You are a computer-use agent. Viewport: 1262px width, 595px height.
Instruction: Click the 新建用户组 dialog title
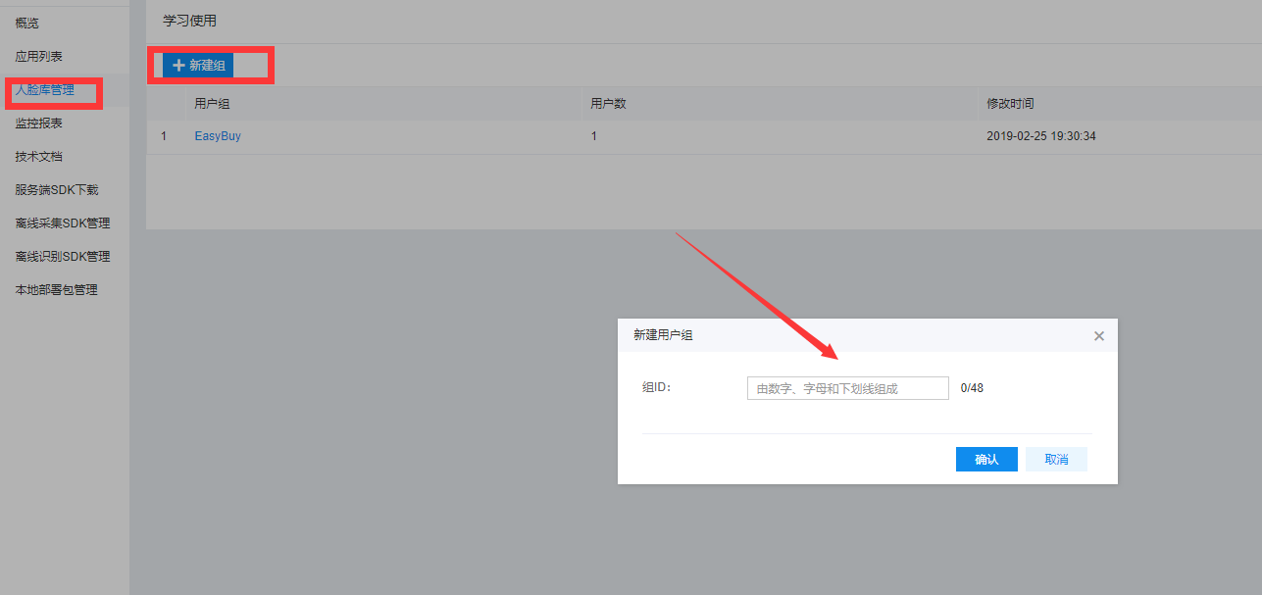point(663,335)
